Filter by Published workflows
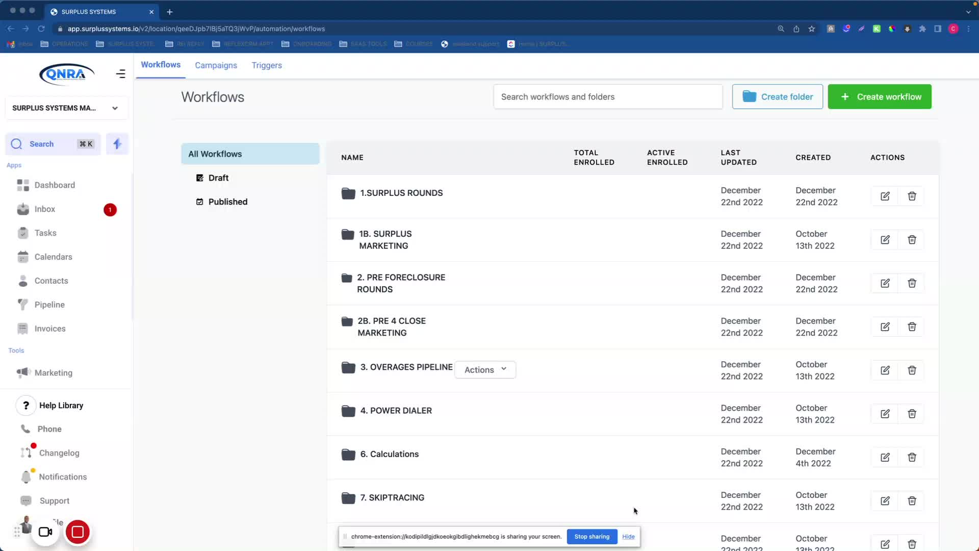 (227, 202)
